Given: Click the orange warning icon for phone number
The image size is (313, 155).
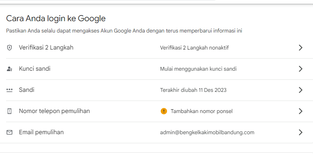Looking at the screenshot, I should 164,111.
